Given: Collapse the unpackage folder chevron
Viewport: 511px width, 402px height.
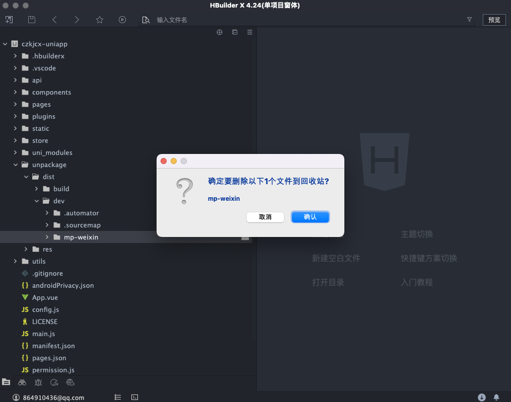Looking at the screenshot, I should pos(15,165).
